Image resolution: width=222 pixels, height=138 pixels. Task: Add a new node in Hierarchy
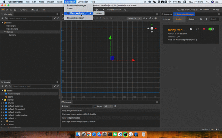tap(2, 18)
